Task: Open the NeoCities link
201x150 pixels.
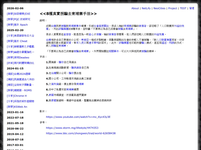Action: [x=159, y=9]
